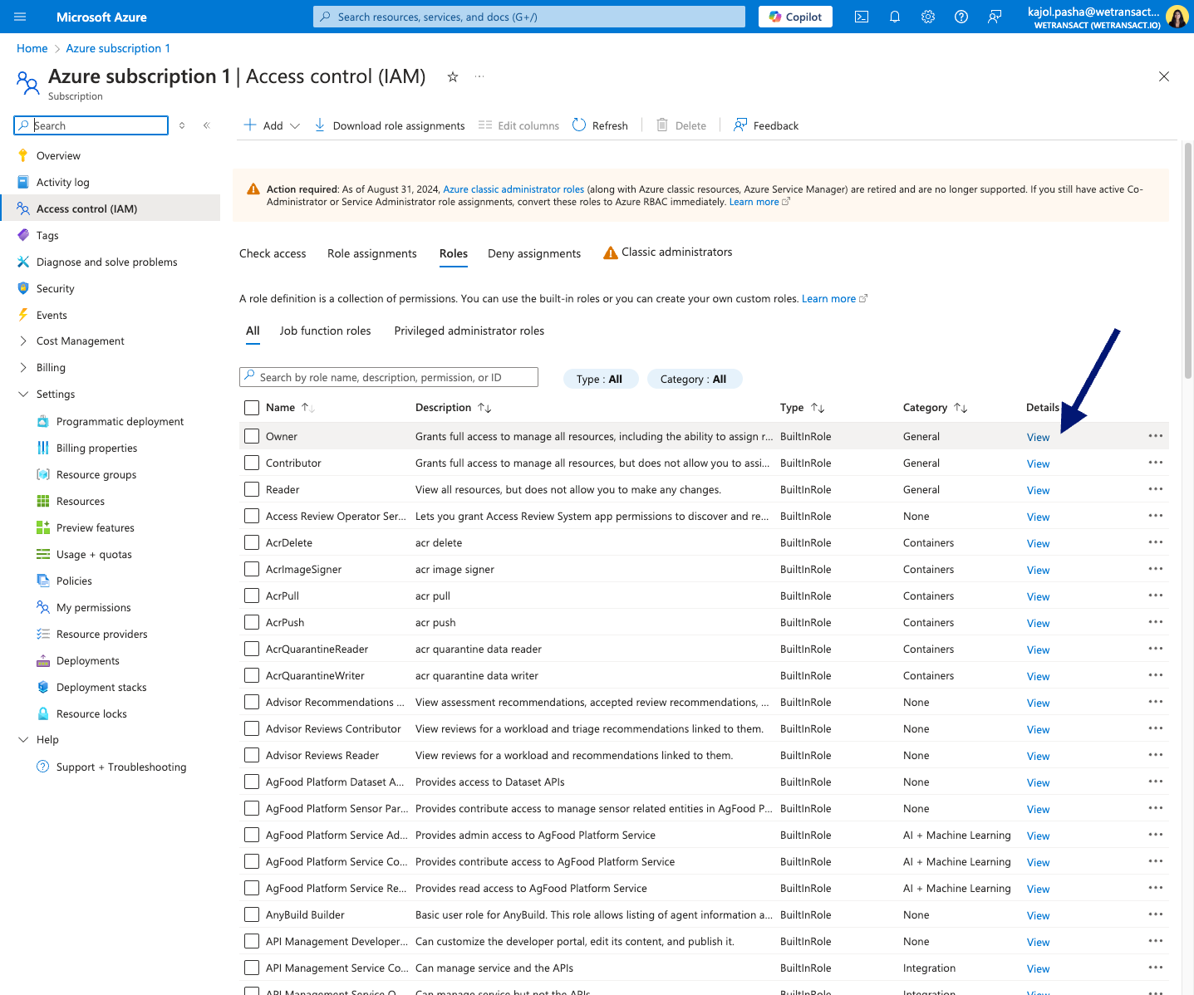Image resolution: width=1194 pixels, height=995 pixels.
Task: Check the AcrPull role checkbox
Action: click(252, 596)
